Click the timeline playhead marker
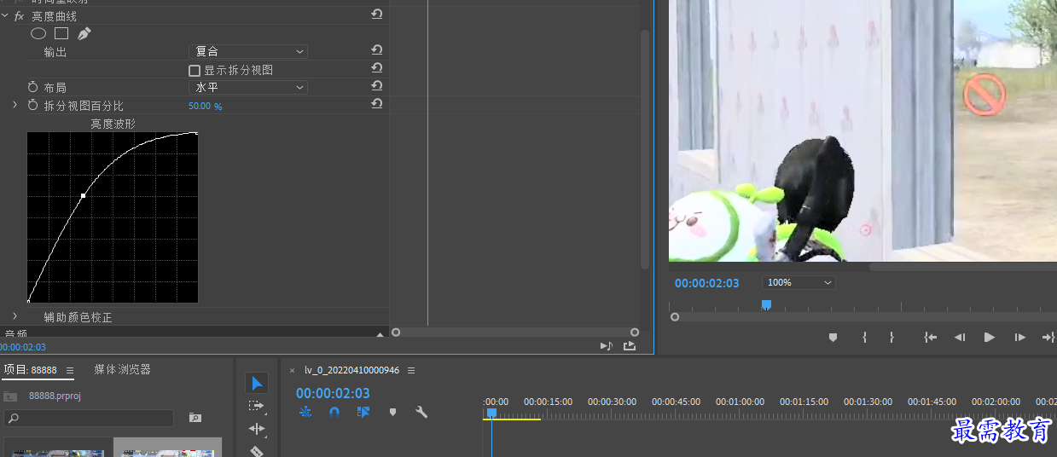The image size is (1057, 457). click(491, 413)
